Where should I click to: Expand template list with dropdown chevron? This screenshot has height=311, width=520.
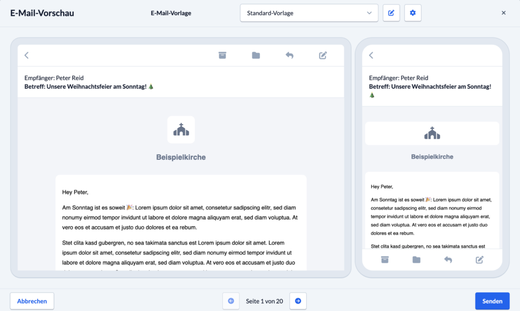(369, 13)
